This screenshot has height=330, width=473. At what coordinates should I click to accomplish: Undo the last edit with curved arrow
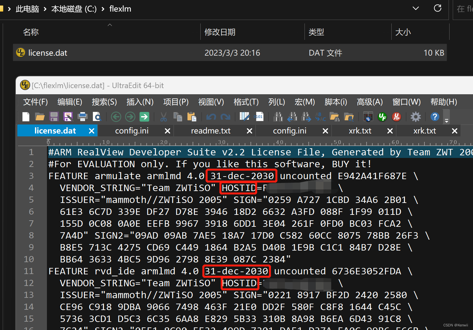[x=211, y=116]
